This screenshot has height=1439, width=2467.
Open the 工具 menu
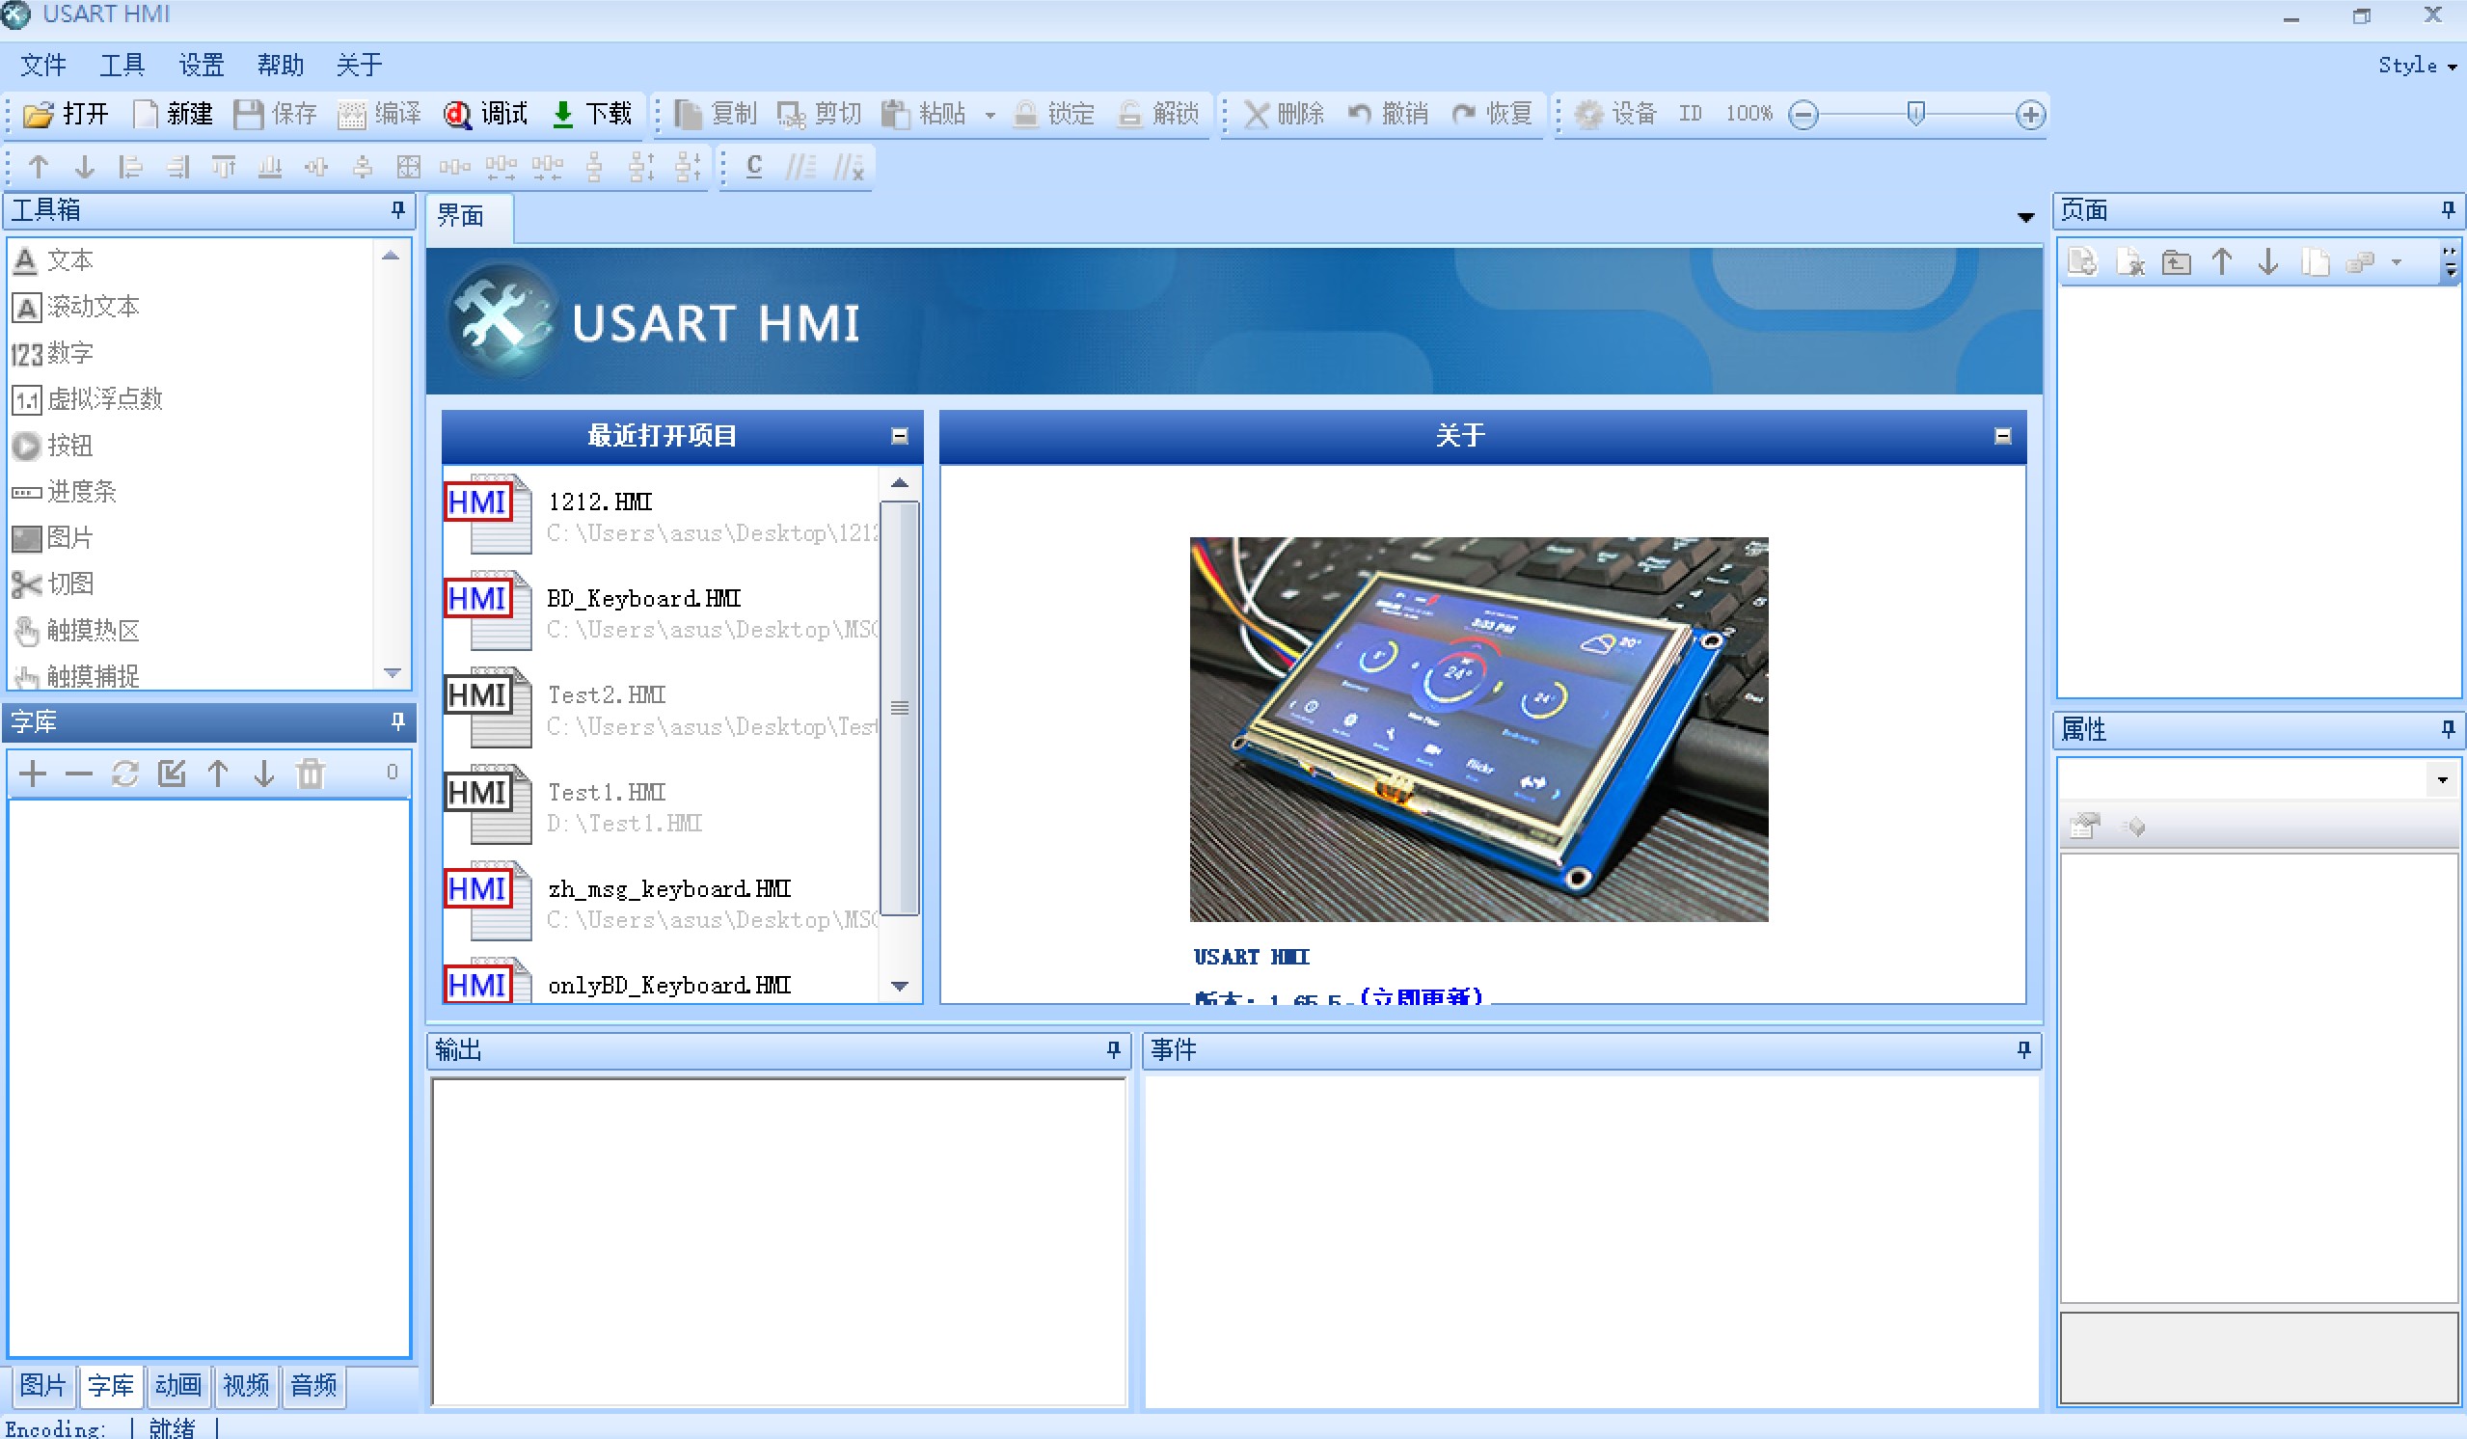click(122, 65)
